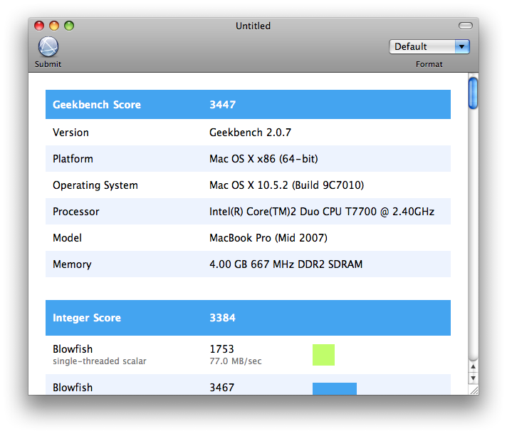Click the green Blowfish 1753 score bar
This screenshot has height=434, width=507.
pyautogui.click(x=323, y=355)
